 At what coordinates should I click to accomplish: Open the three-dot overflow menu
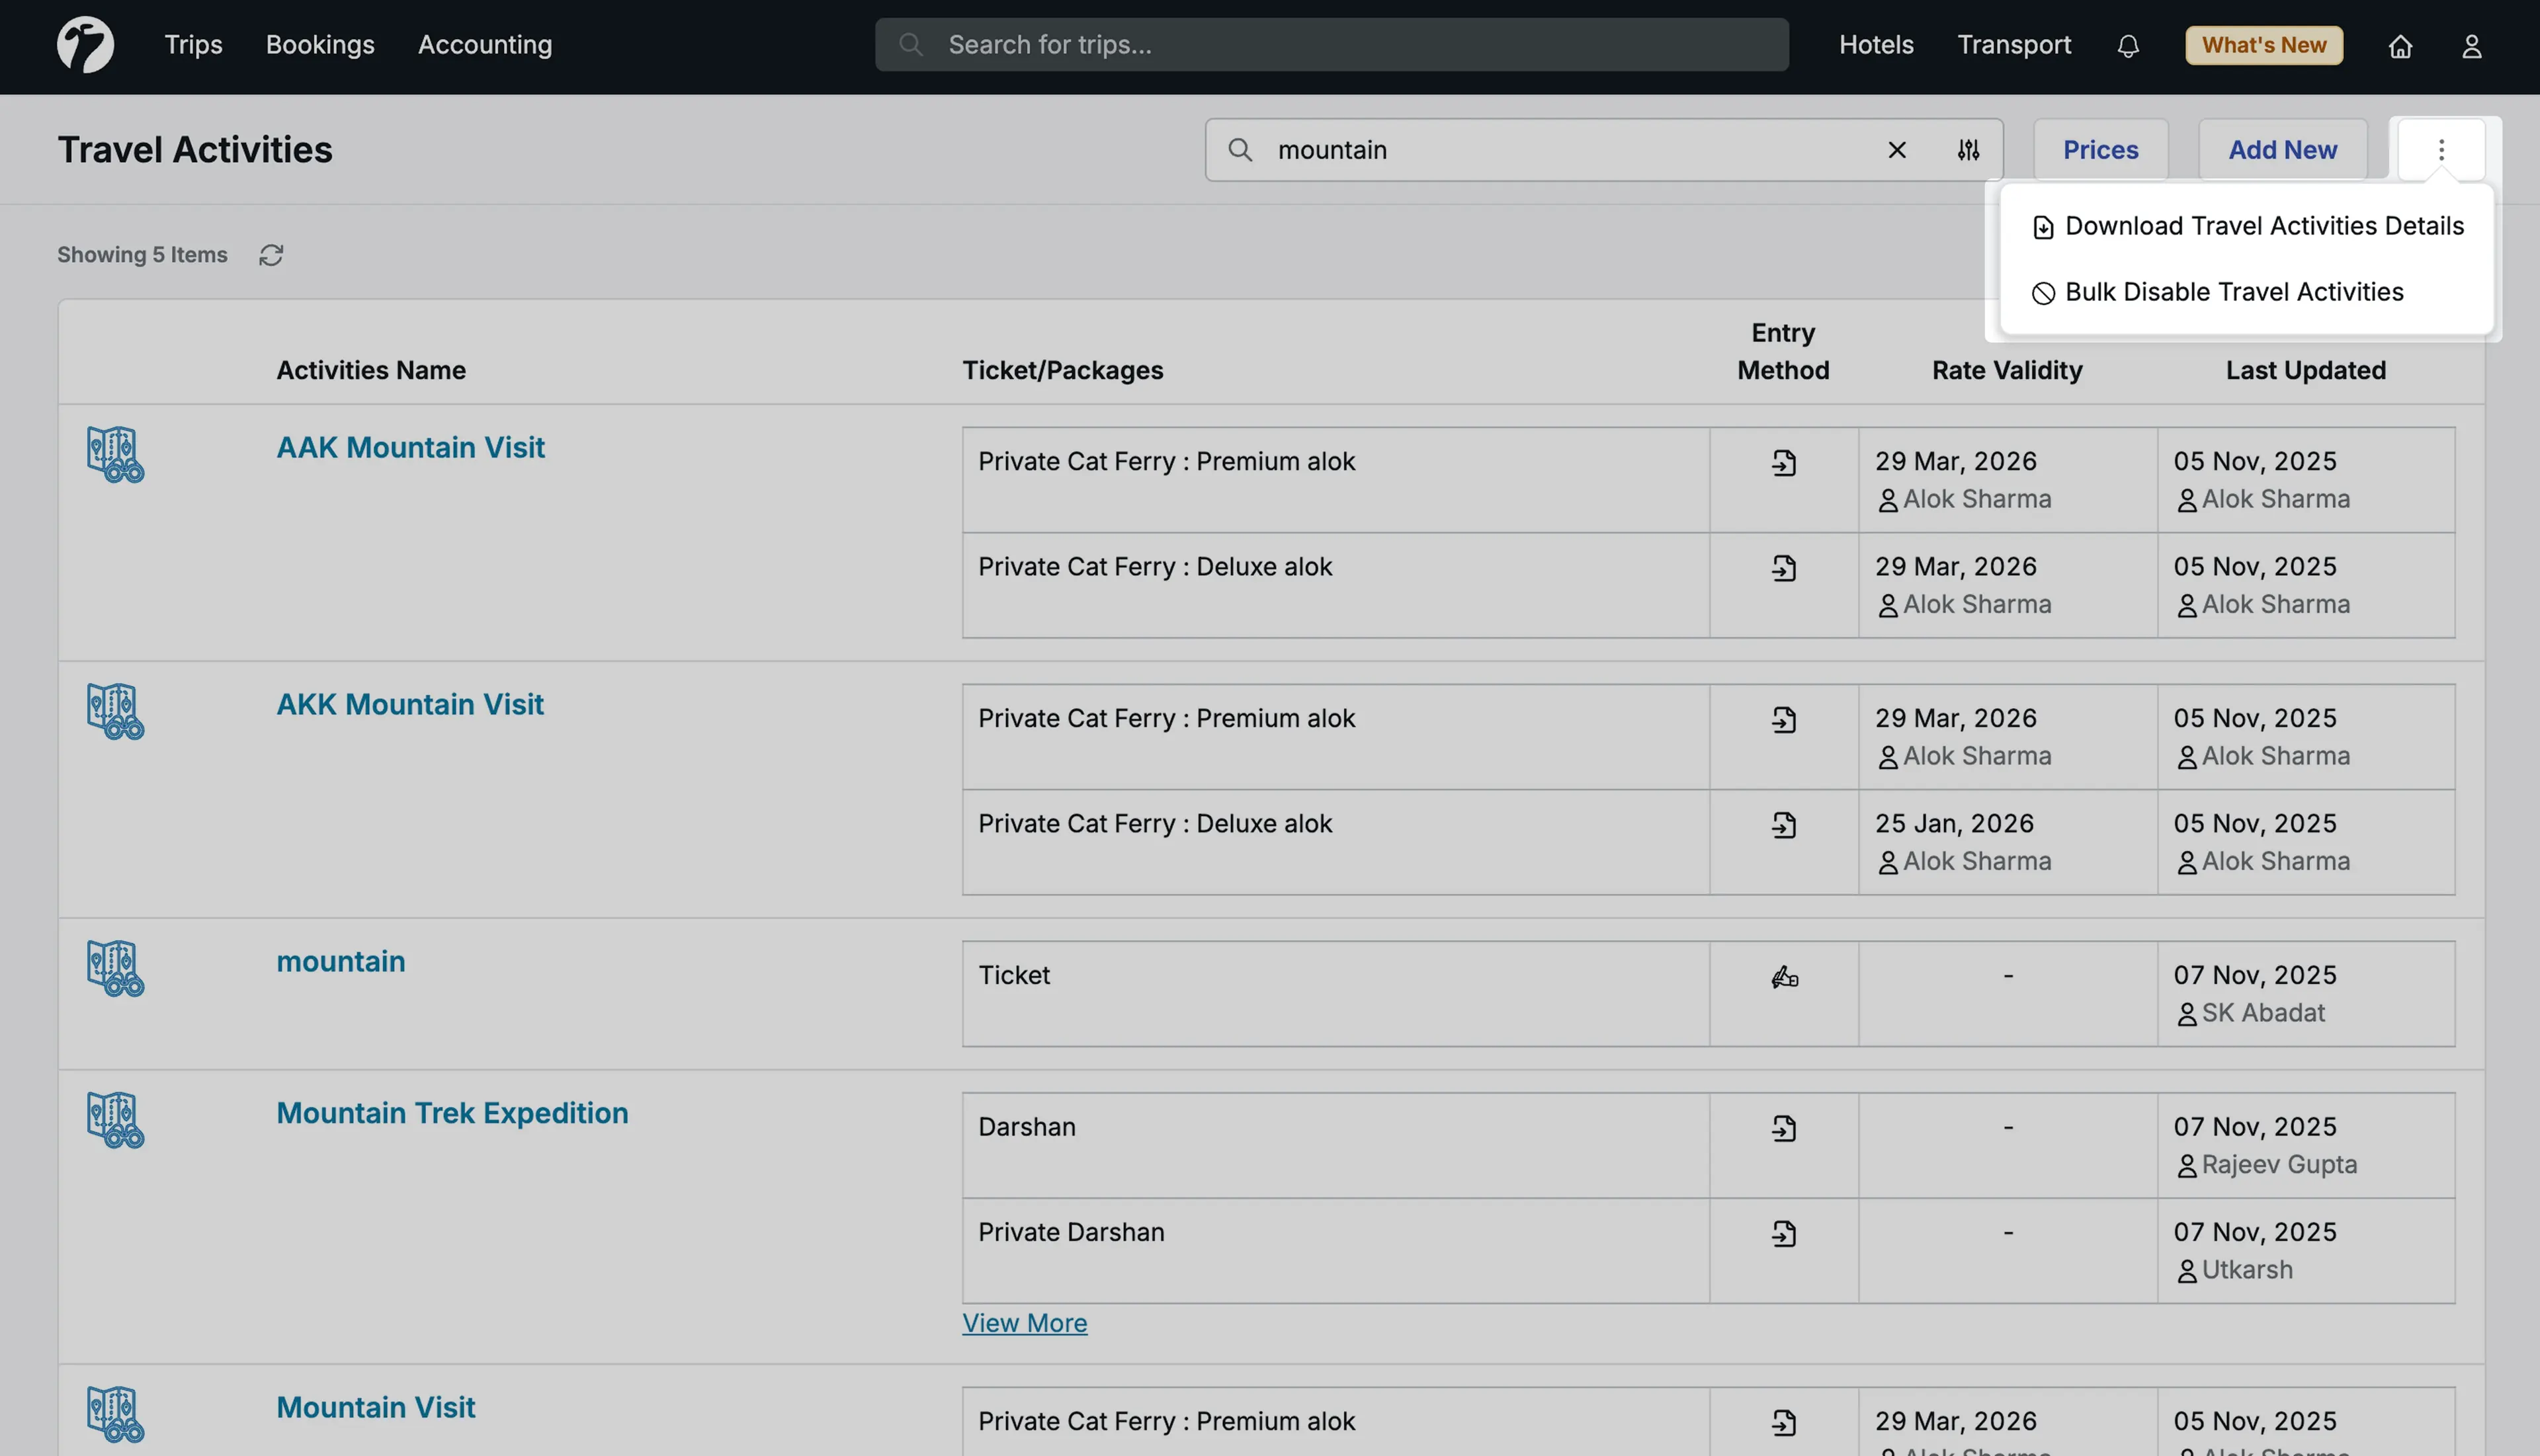click(x=2441, y=150)
